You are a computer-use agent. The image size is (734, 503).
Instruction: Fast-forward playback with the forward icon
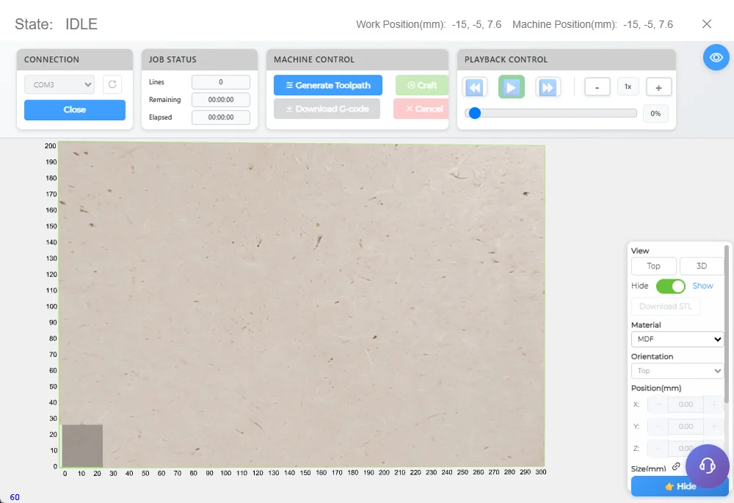click(548, 87)
